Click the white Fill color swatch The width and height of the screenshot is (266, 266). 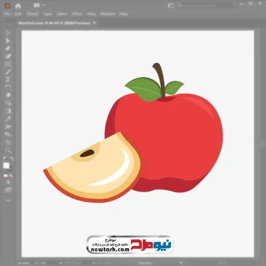click(x=6, y=166)
